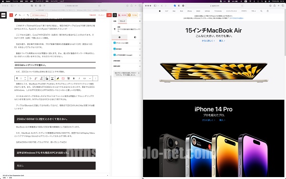Click the highlighter marker icon in block toolbar
The width and height of the screenshot is (286, 179).
coord(58,78)
